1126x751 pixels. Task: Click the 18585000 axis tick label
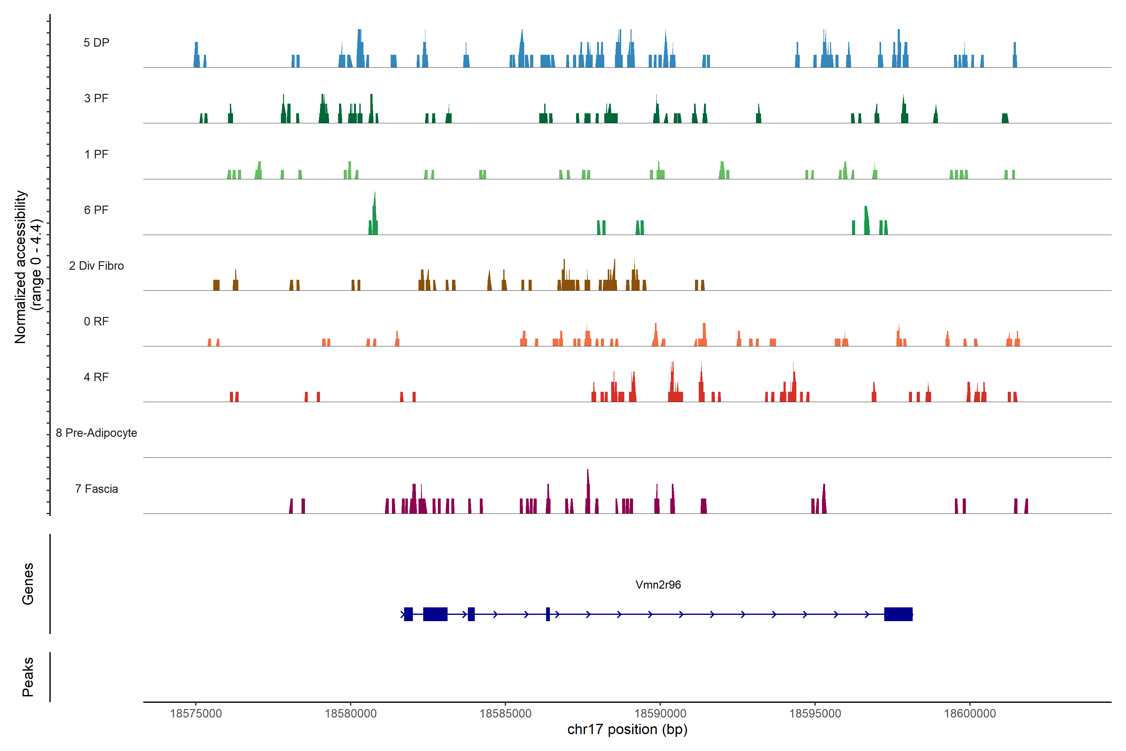[505, 713]
